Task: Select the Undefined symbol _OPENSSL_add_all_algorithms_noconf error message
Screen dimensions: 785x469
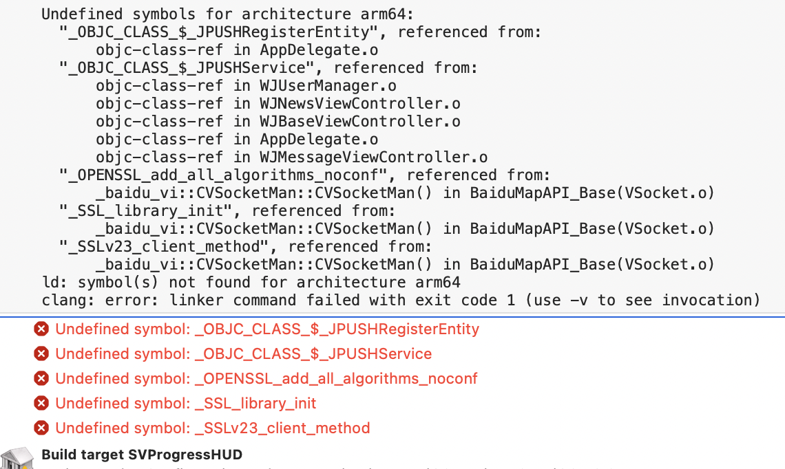Action: click(266, 379)
